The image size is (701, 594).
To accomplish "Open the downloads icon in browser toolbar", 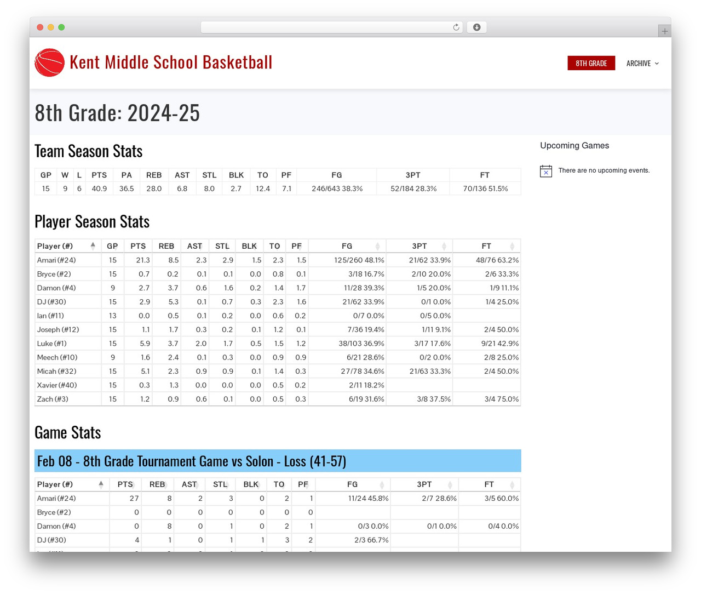I will (476, 27).
